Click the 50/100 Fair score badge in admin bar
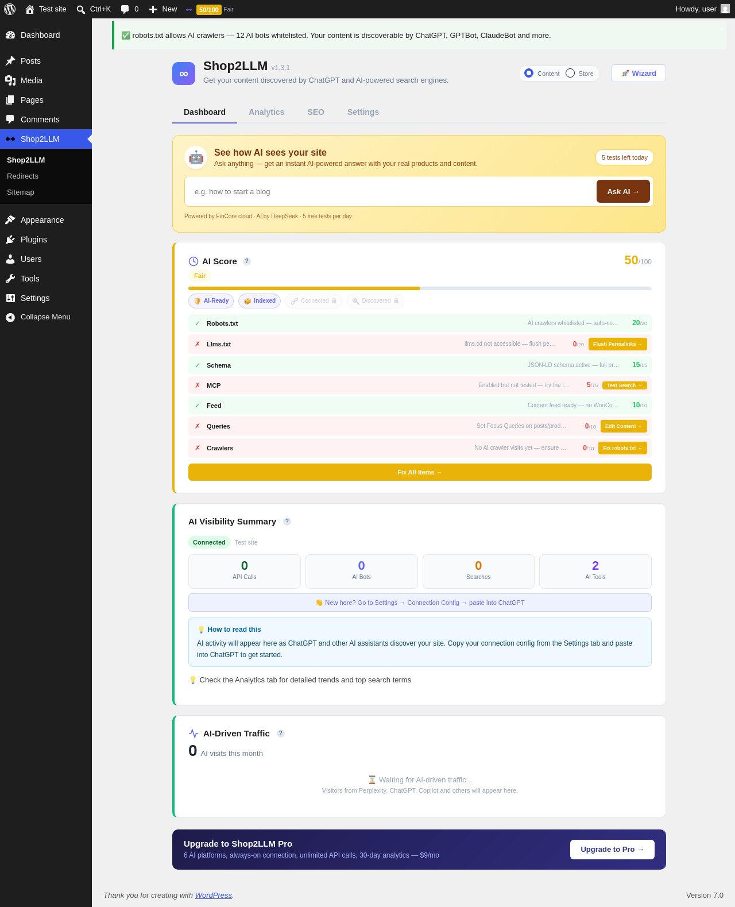 coord(210,9)
